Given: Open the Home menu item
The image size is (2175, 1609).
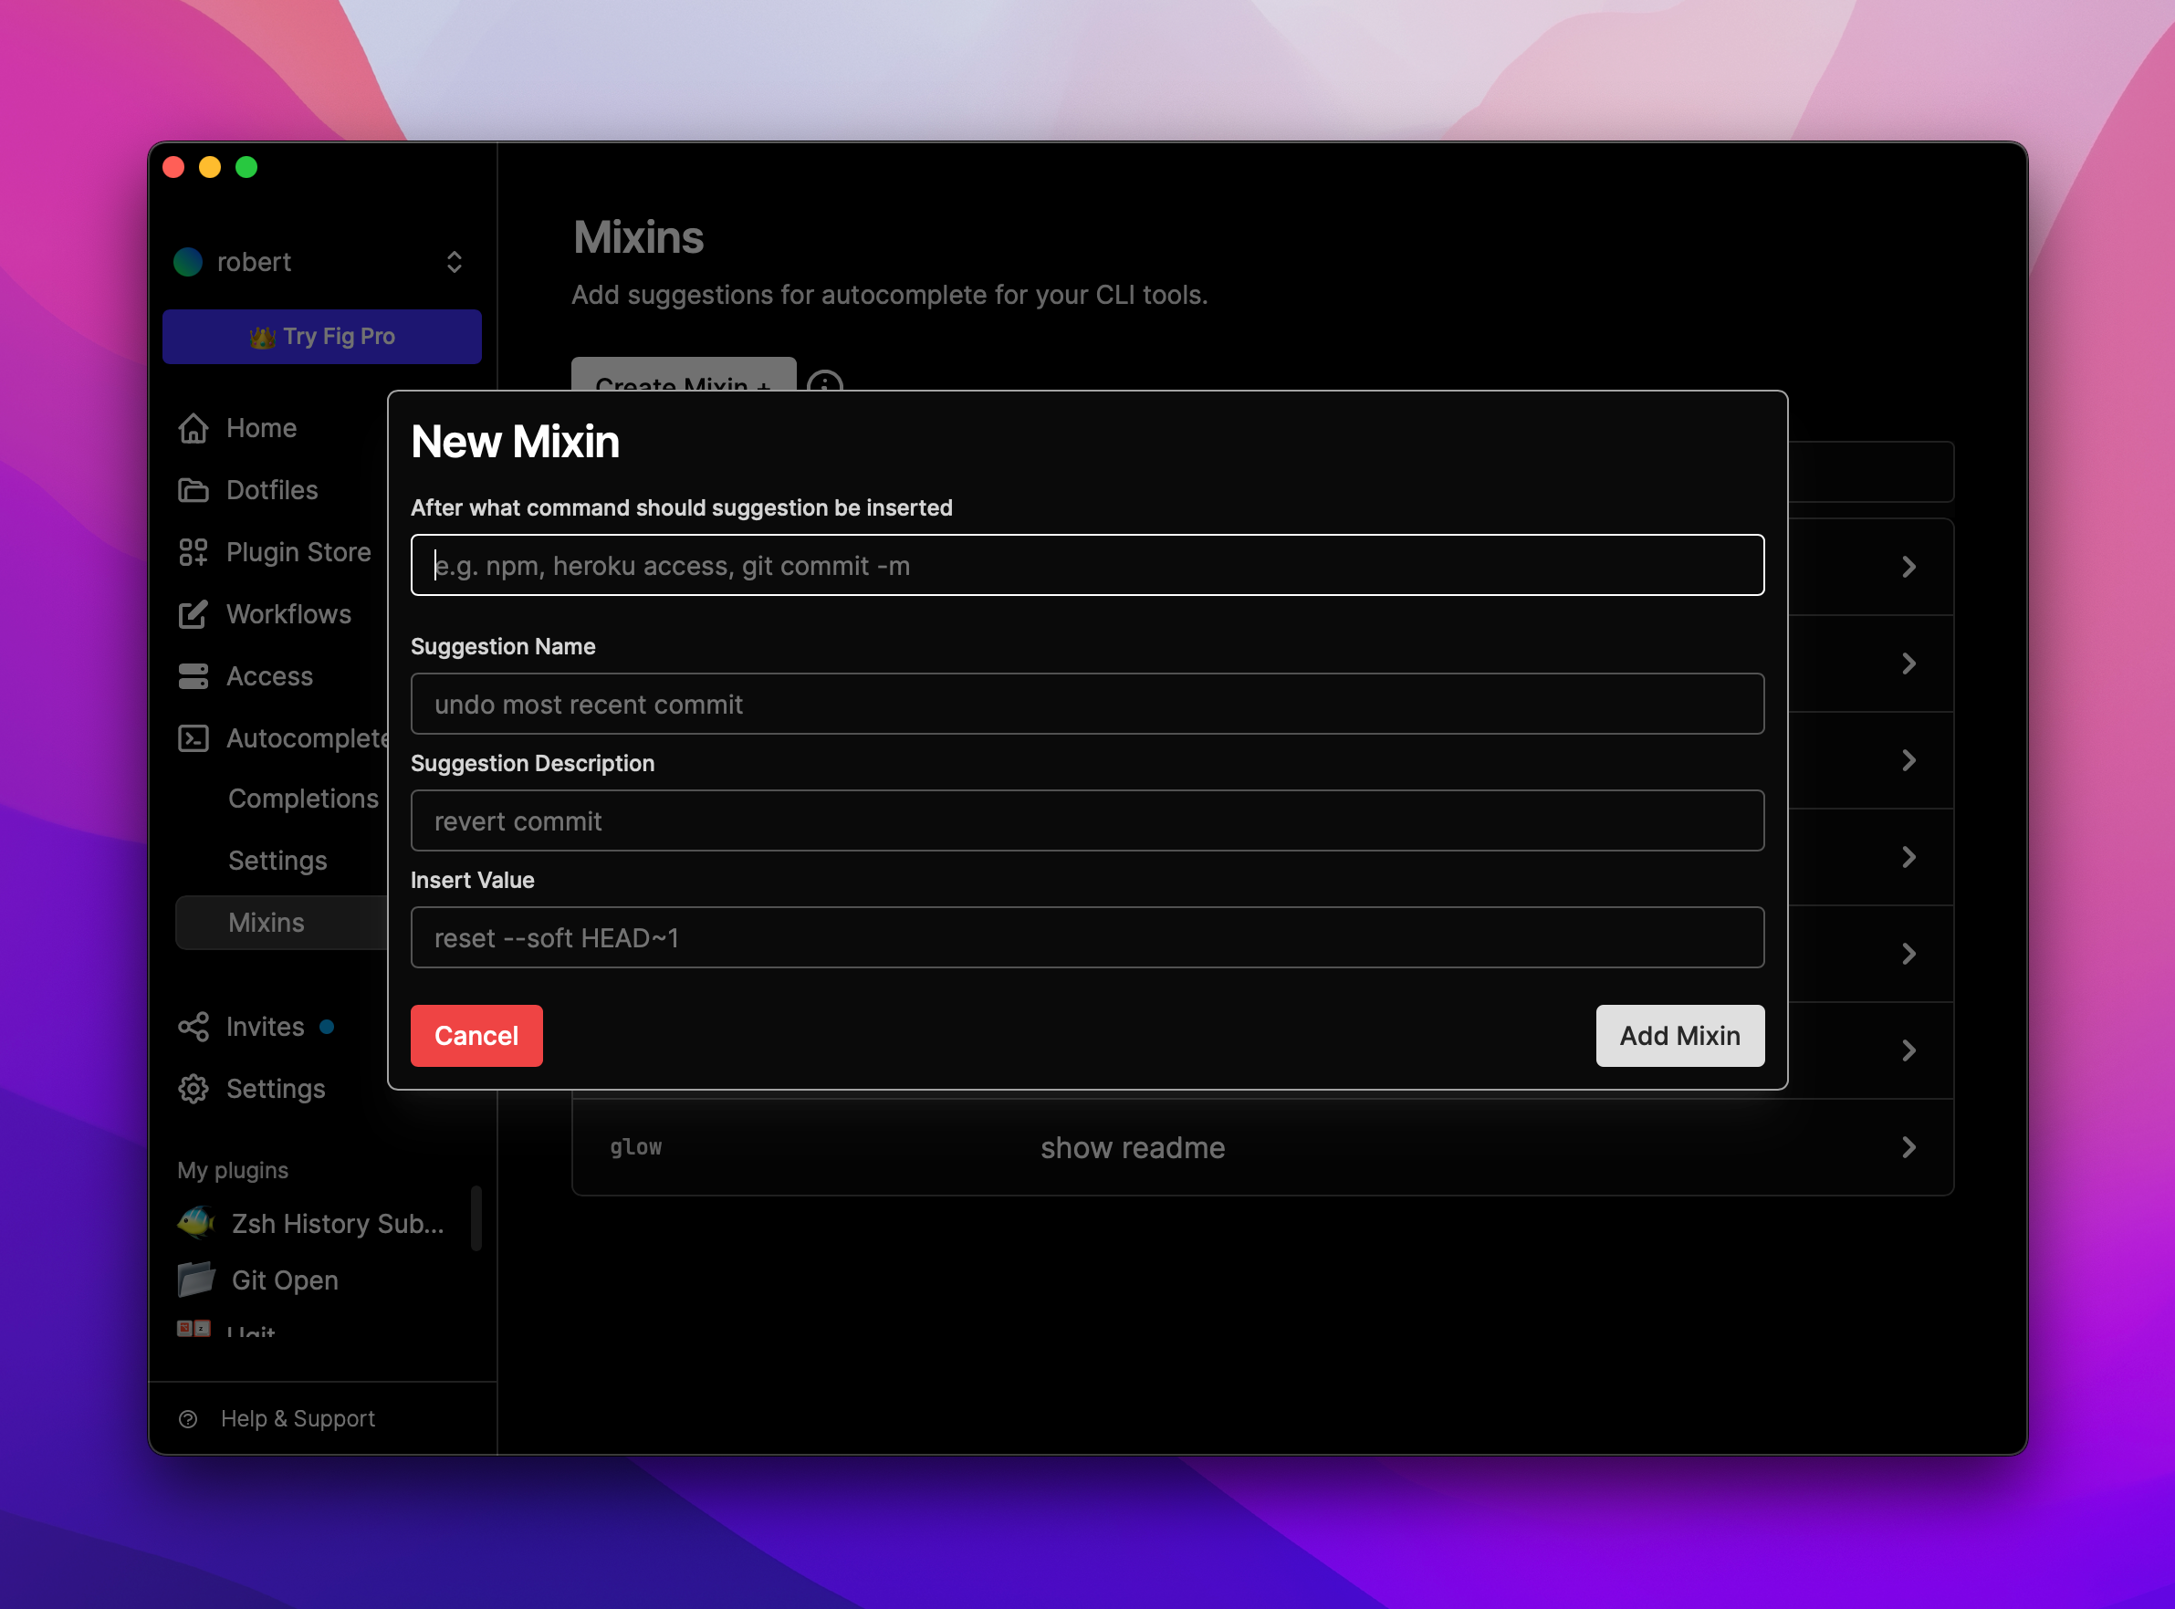Looking at the screenshot, I should (x=261, y=427).
